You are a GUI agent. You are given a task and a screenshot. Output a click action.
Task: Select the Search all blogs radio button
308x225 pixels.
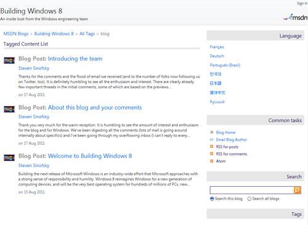(249, 198)
